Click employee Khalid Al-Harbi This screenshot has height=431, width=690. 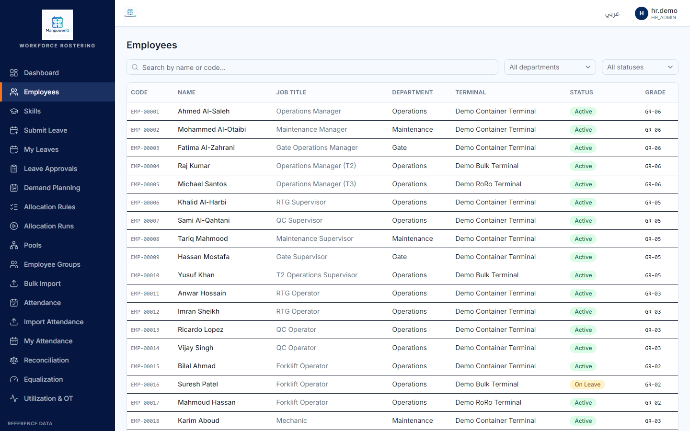202,202
